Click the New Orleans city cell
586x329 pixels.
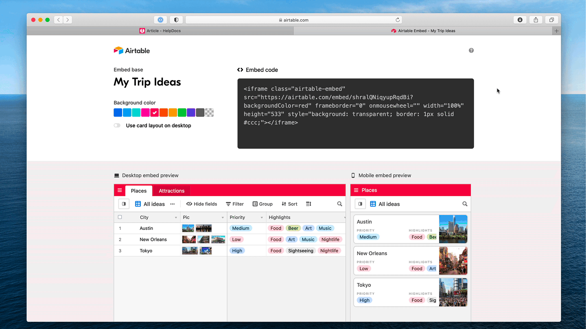[x=153, y=240]
